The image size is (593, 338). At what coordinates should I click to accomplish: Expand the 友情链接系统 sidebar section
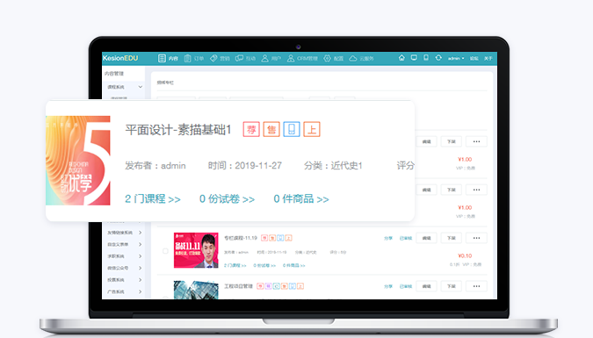click(x=141, y=233)
